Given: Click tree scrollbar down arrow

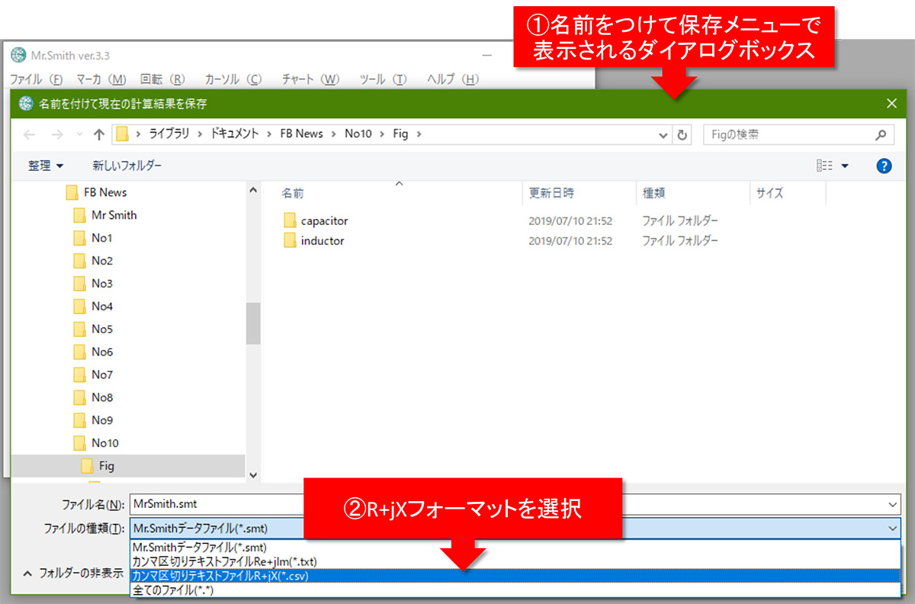Looking at the screenshot, I should pyautogui.click(x=253, y=474).
